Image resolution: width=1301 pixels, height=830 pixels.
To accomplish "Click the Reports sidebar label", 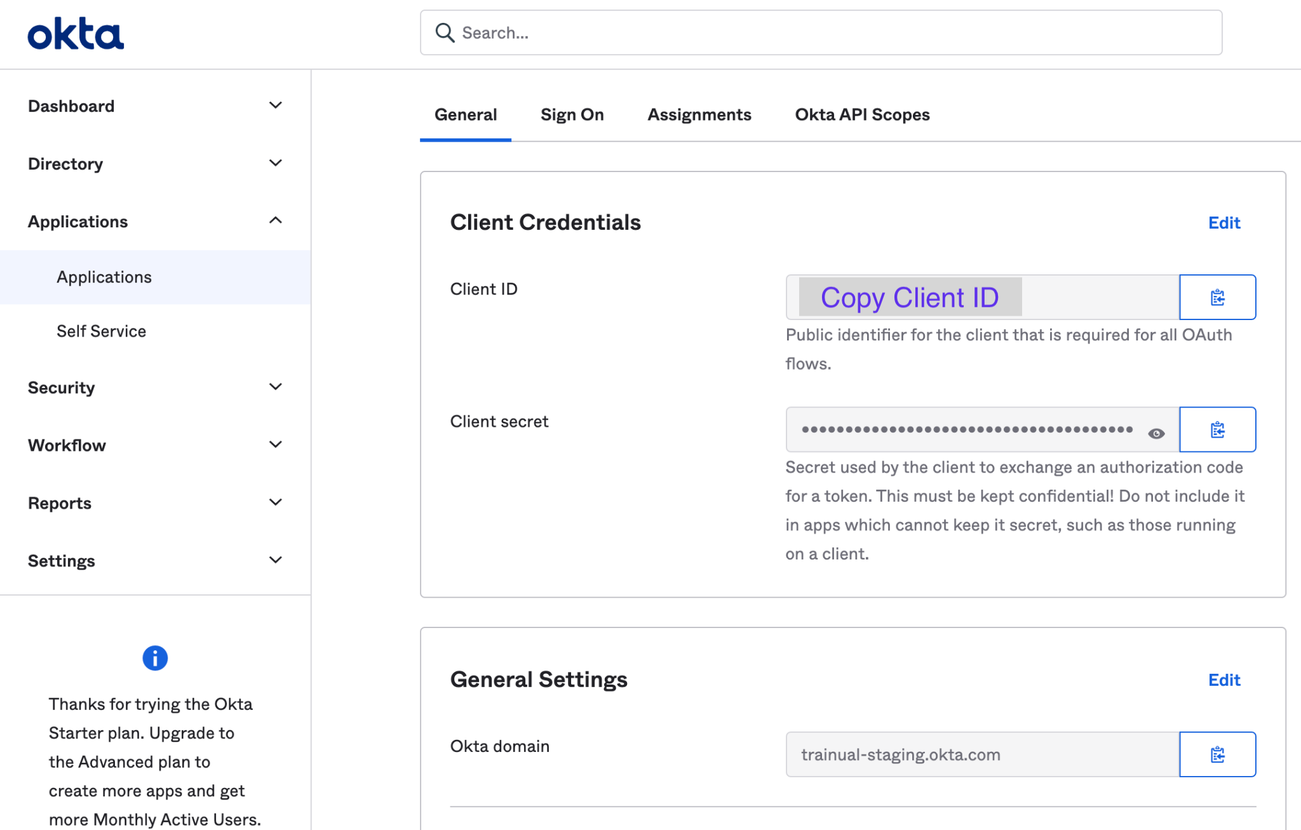I will [x=60, y=503].
